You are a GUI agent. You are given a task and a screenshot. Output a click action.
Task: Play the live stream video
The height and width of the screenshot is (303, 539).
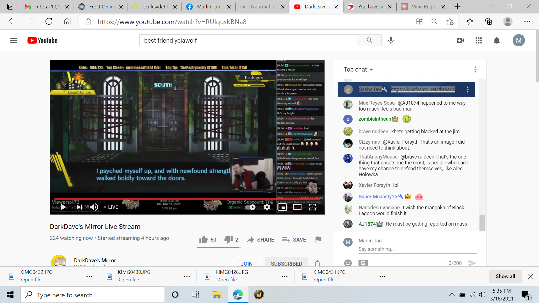(63, 207)
